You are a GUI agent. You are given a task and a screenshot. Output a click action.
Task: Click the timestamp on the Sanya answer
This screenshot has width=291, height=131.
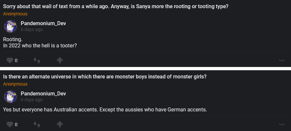click(x=31, y=29)
